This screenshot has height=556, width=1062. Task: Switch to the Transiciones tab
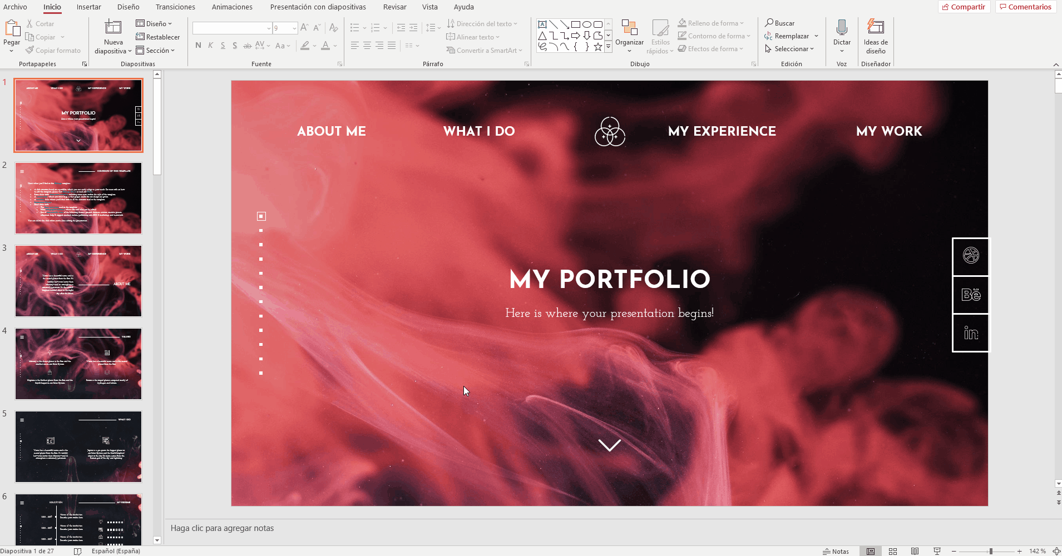(x=175, y=7)
